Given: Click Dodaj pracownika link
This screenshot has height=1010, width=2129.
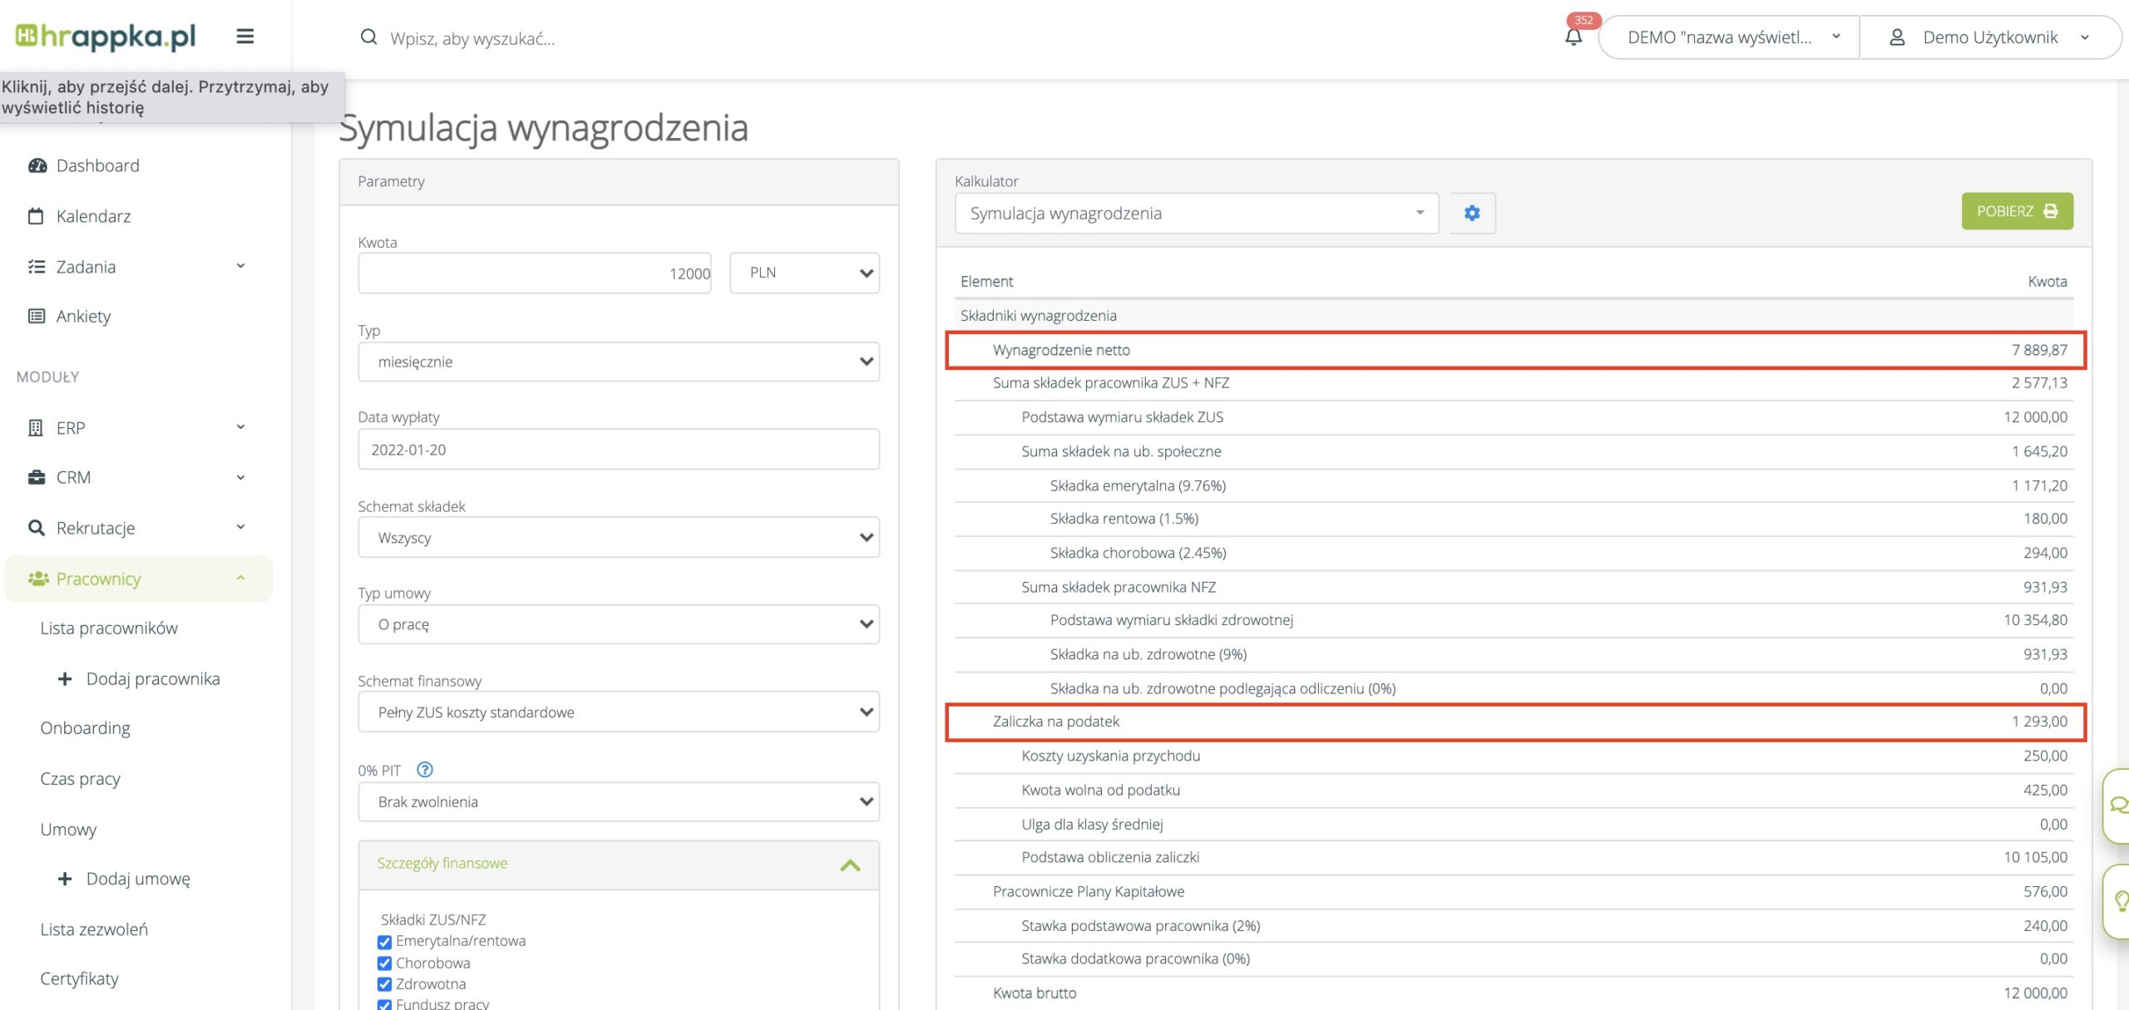Looking at the screenshot, I should [152, 679].
